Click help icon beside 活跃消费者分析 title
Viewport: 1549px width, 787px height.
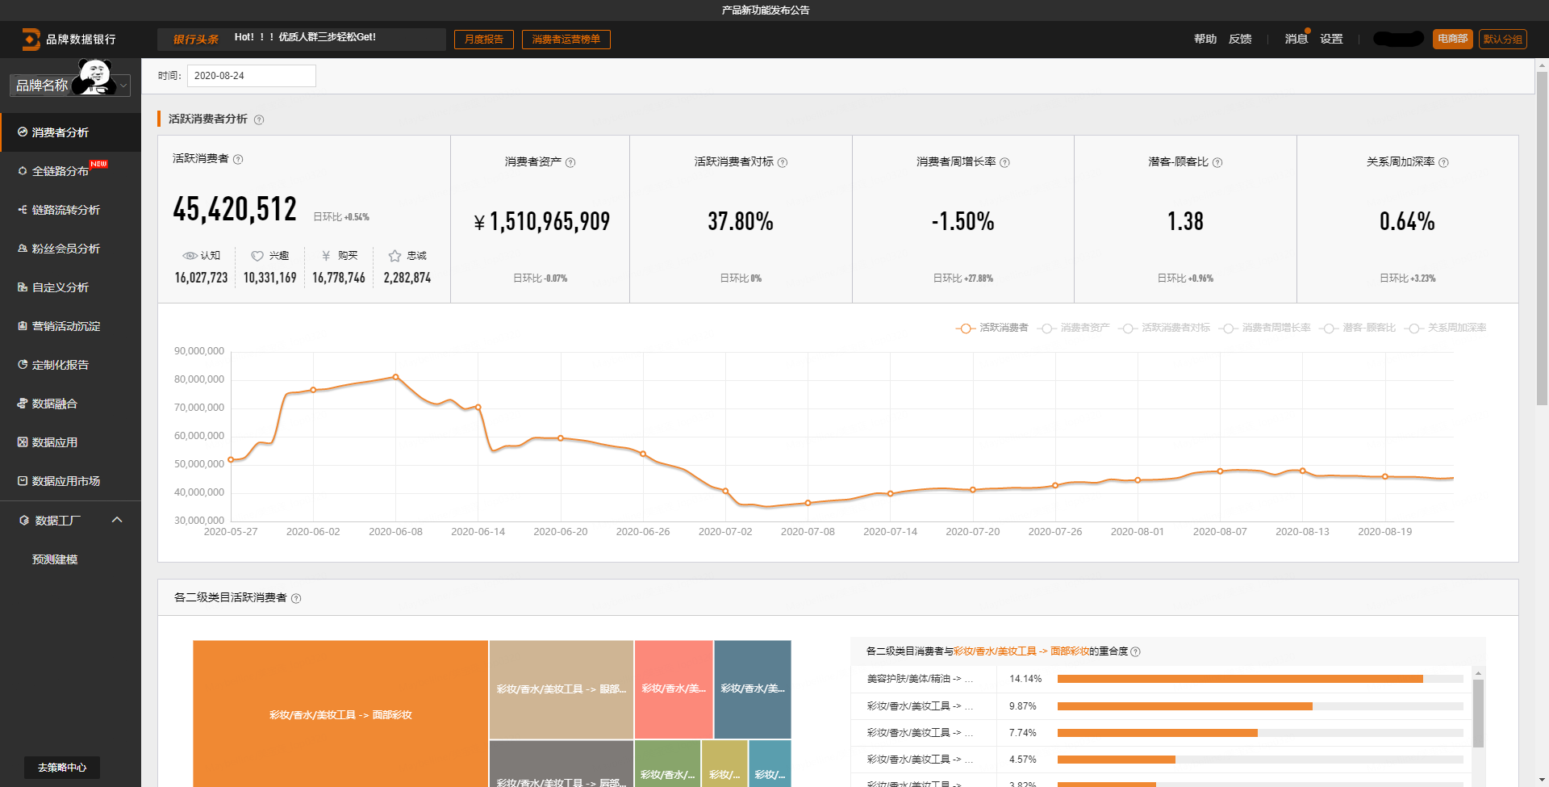pos(259,119)
